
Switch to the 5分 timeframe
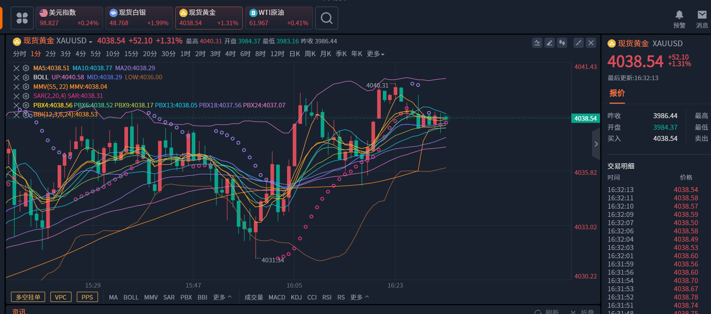[x=96, y=54]
